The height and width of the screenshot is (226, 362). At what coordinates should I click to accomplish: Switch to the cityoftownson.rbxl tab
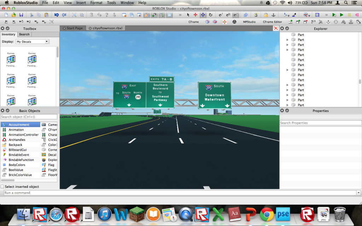tap(105, 28)
